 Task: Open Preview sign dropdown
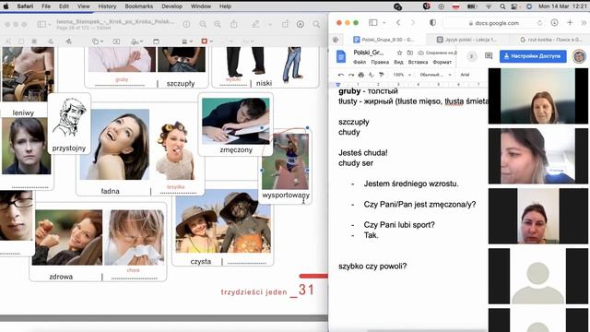click(x=137, y=41)
